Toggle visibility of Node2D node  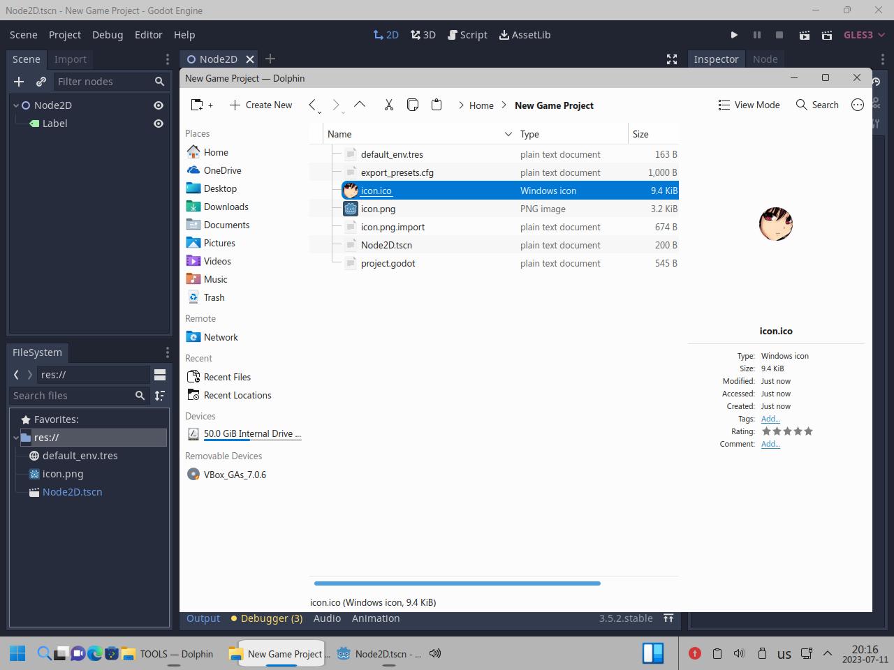tap(159, 105)
